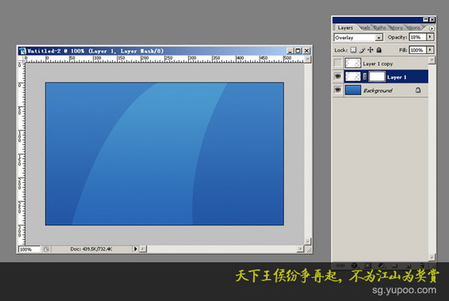The image size is (449, 301).
Task: Click the lock image pixels brush icon
Action: (362, 50)
